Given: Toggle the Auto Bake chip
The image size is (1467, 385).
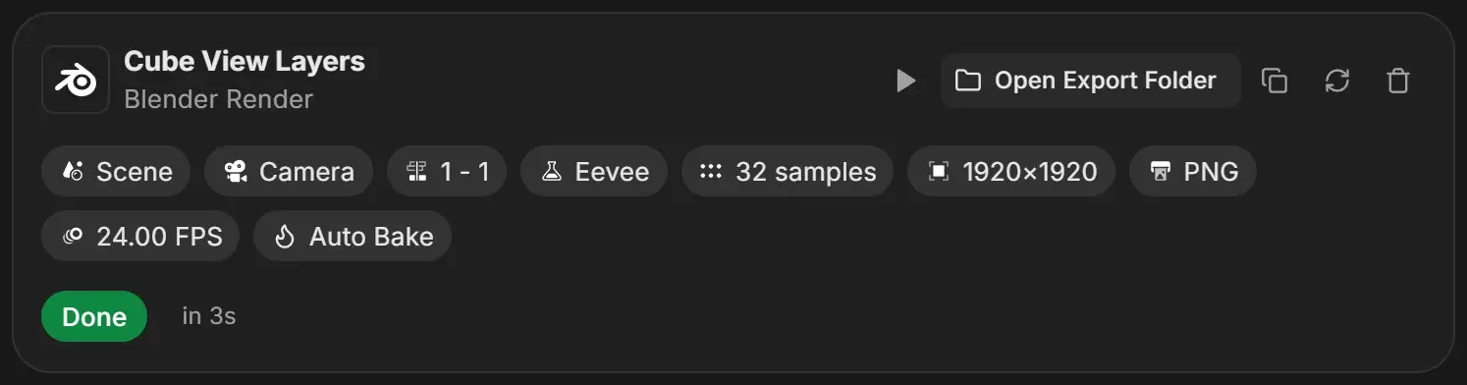Looking at the screenshot, I should pyautogui.click(x=353, y=237).
